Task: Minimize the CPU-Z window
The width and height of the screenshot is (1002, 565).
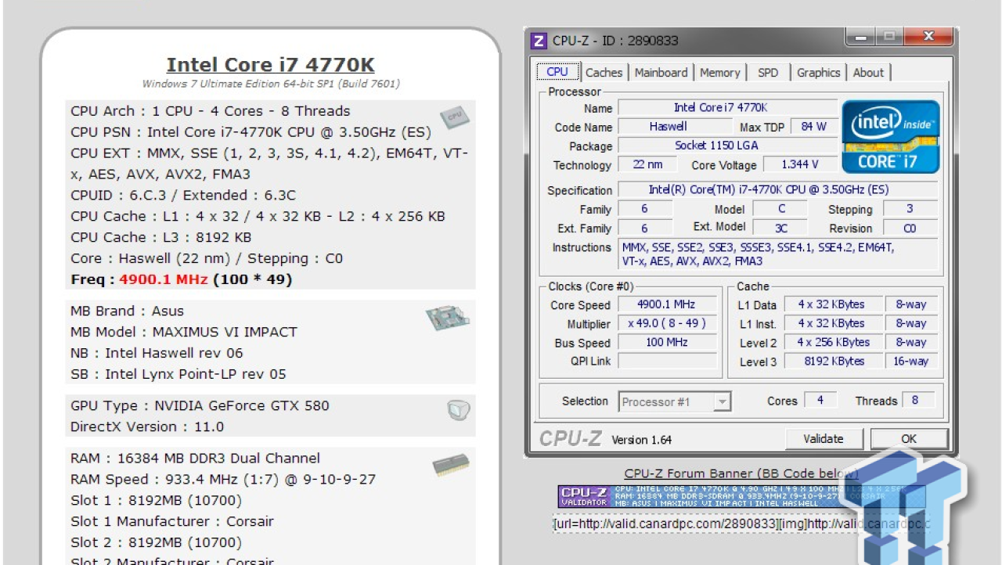Action: (862, 37)
